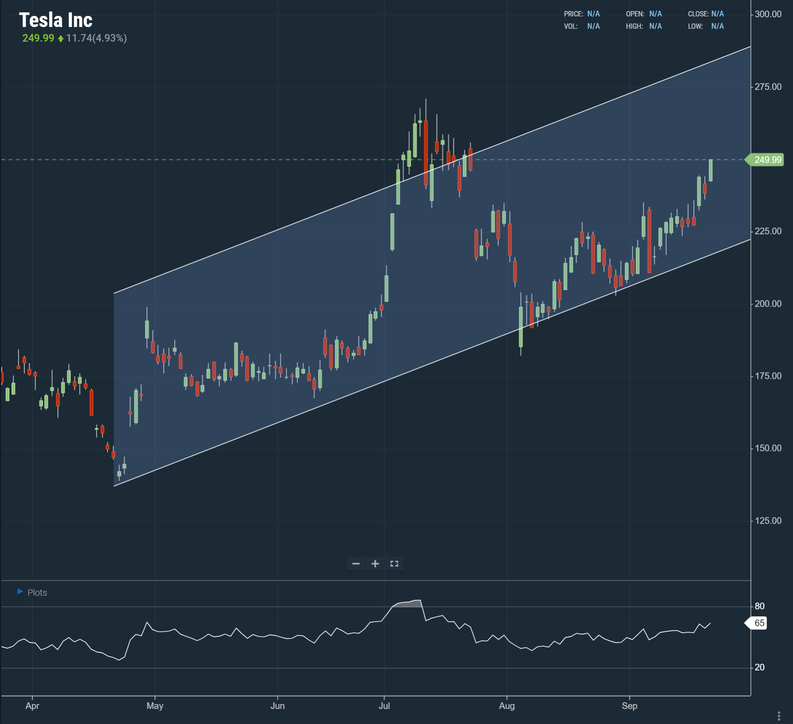This screenshot has width=793, height=724.
Task: Click the 20 oversold level label
Action: (759, 667)
